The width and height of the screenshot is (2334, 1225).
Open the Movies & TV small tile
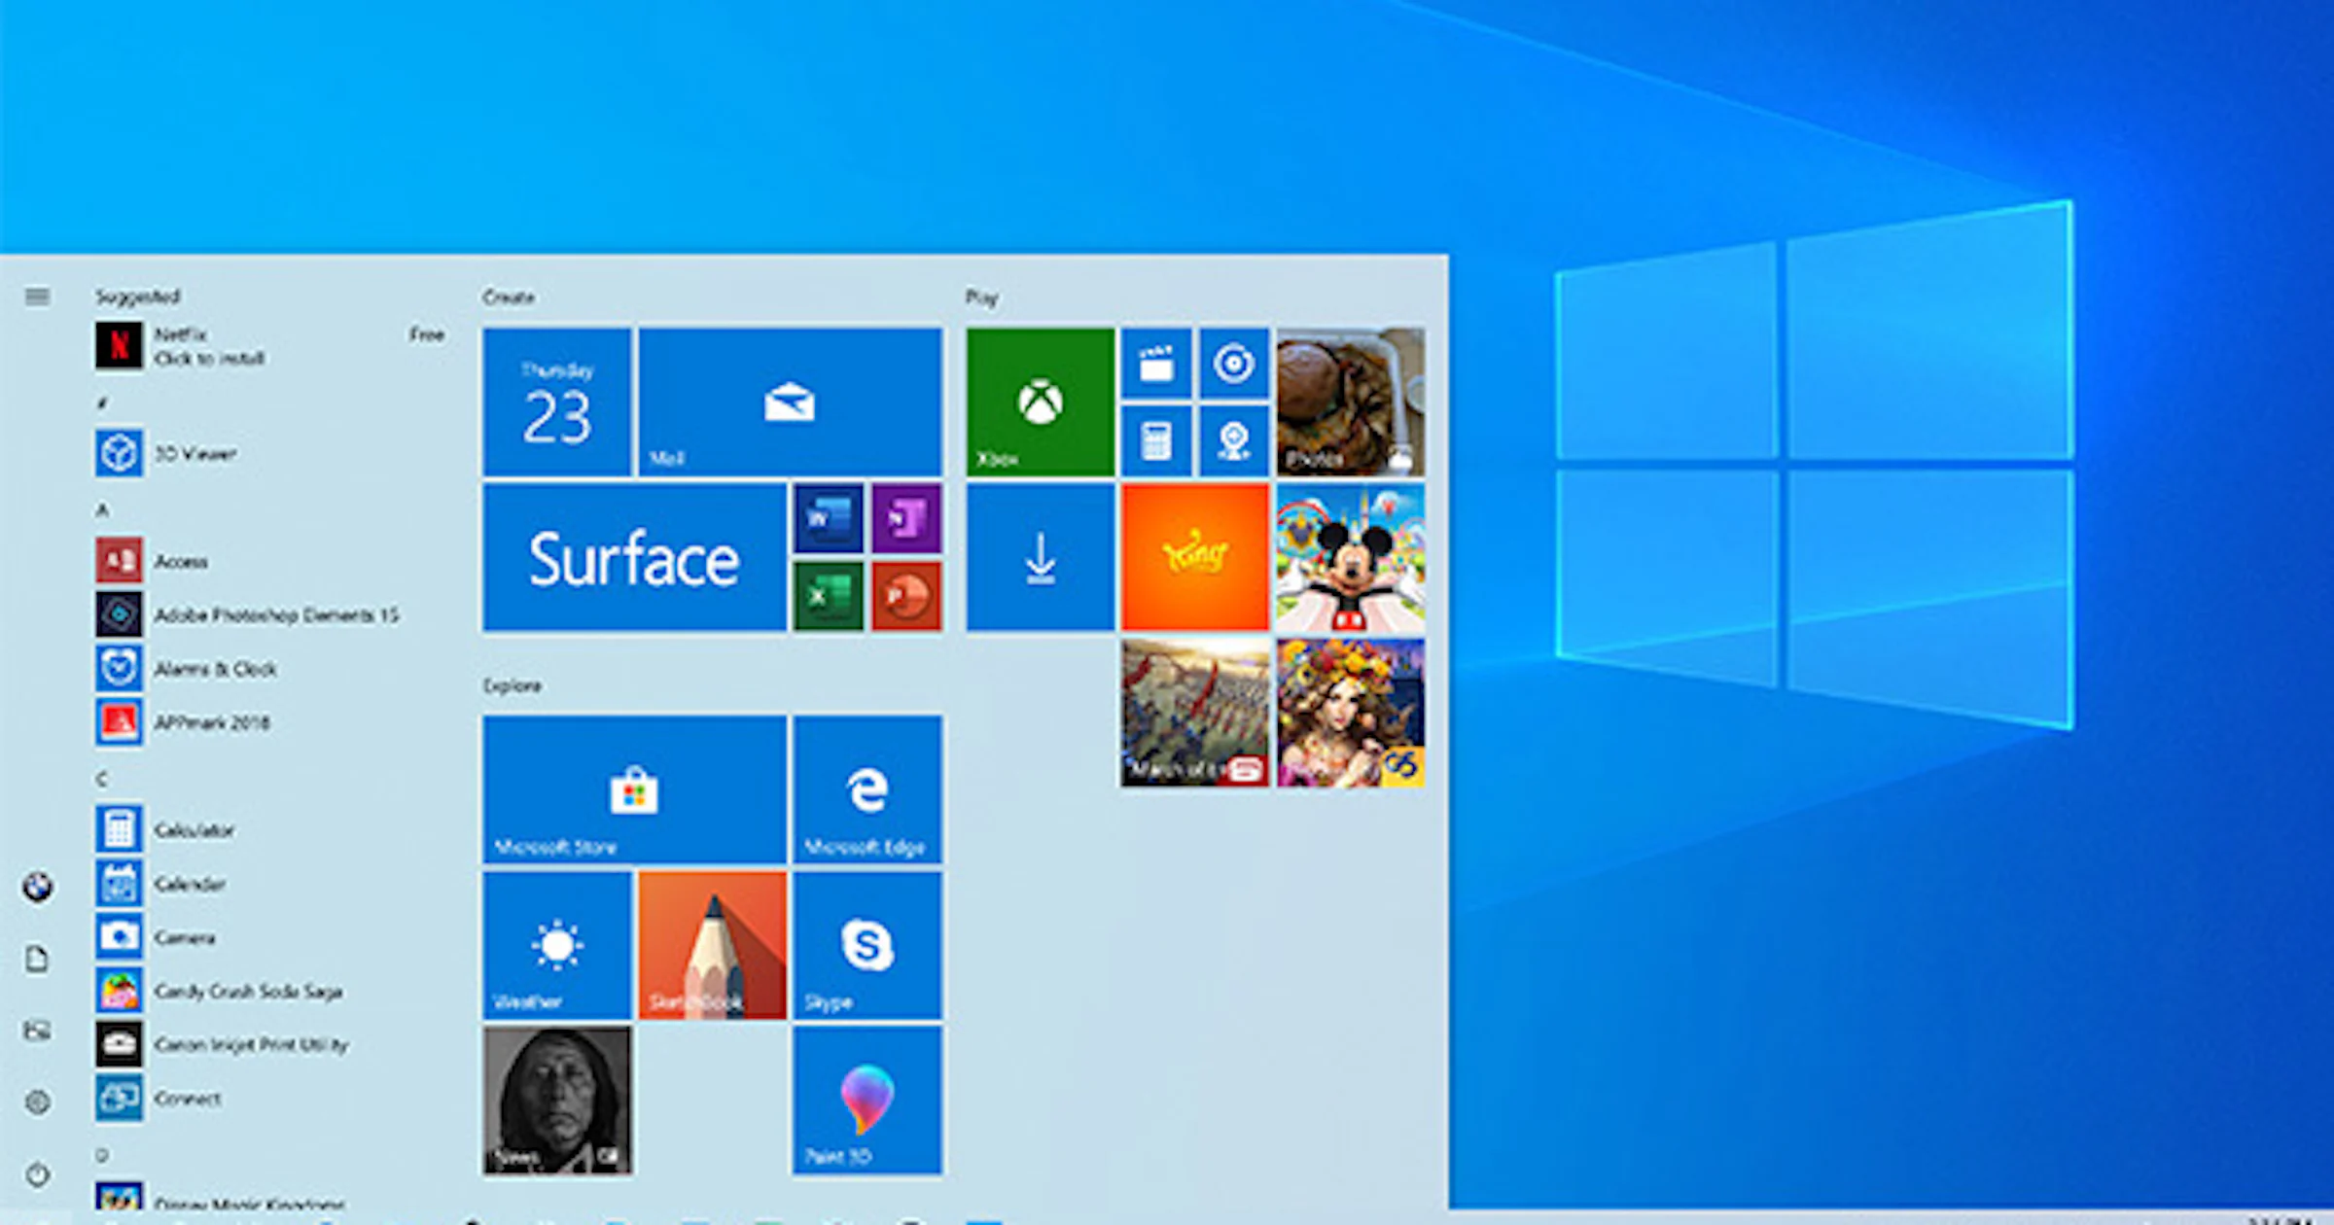point(1155,364)
